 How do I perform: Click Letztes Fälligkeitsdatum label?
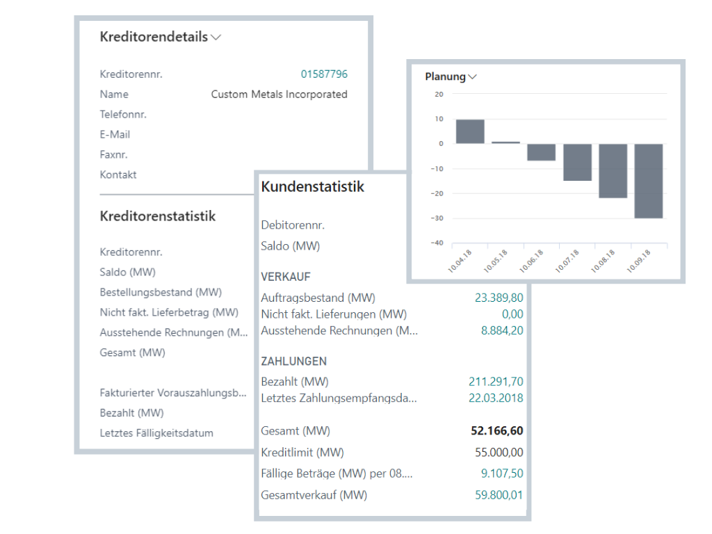click(156, 433)
